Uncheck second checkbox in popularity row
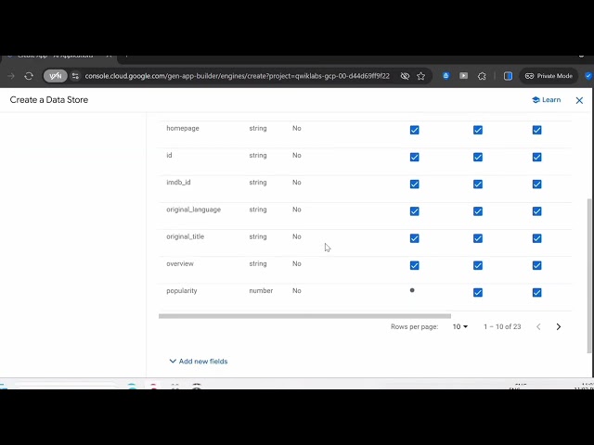 click(x=478, y=293)
